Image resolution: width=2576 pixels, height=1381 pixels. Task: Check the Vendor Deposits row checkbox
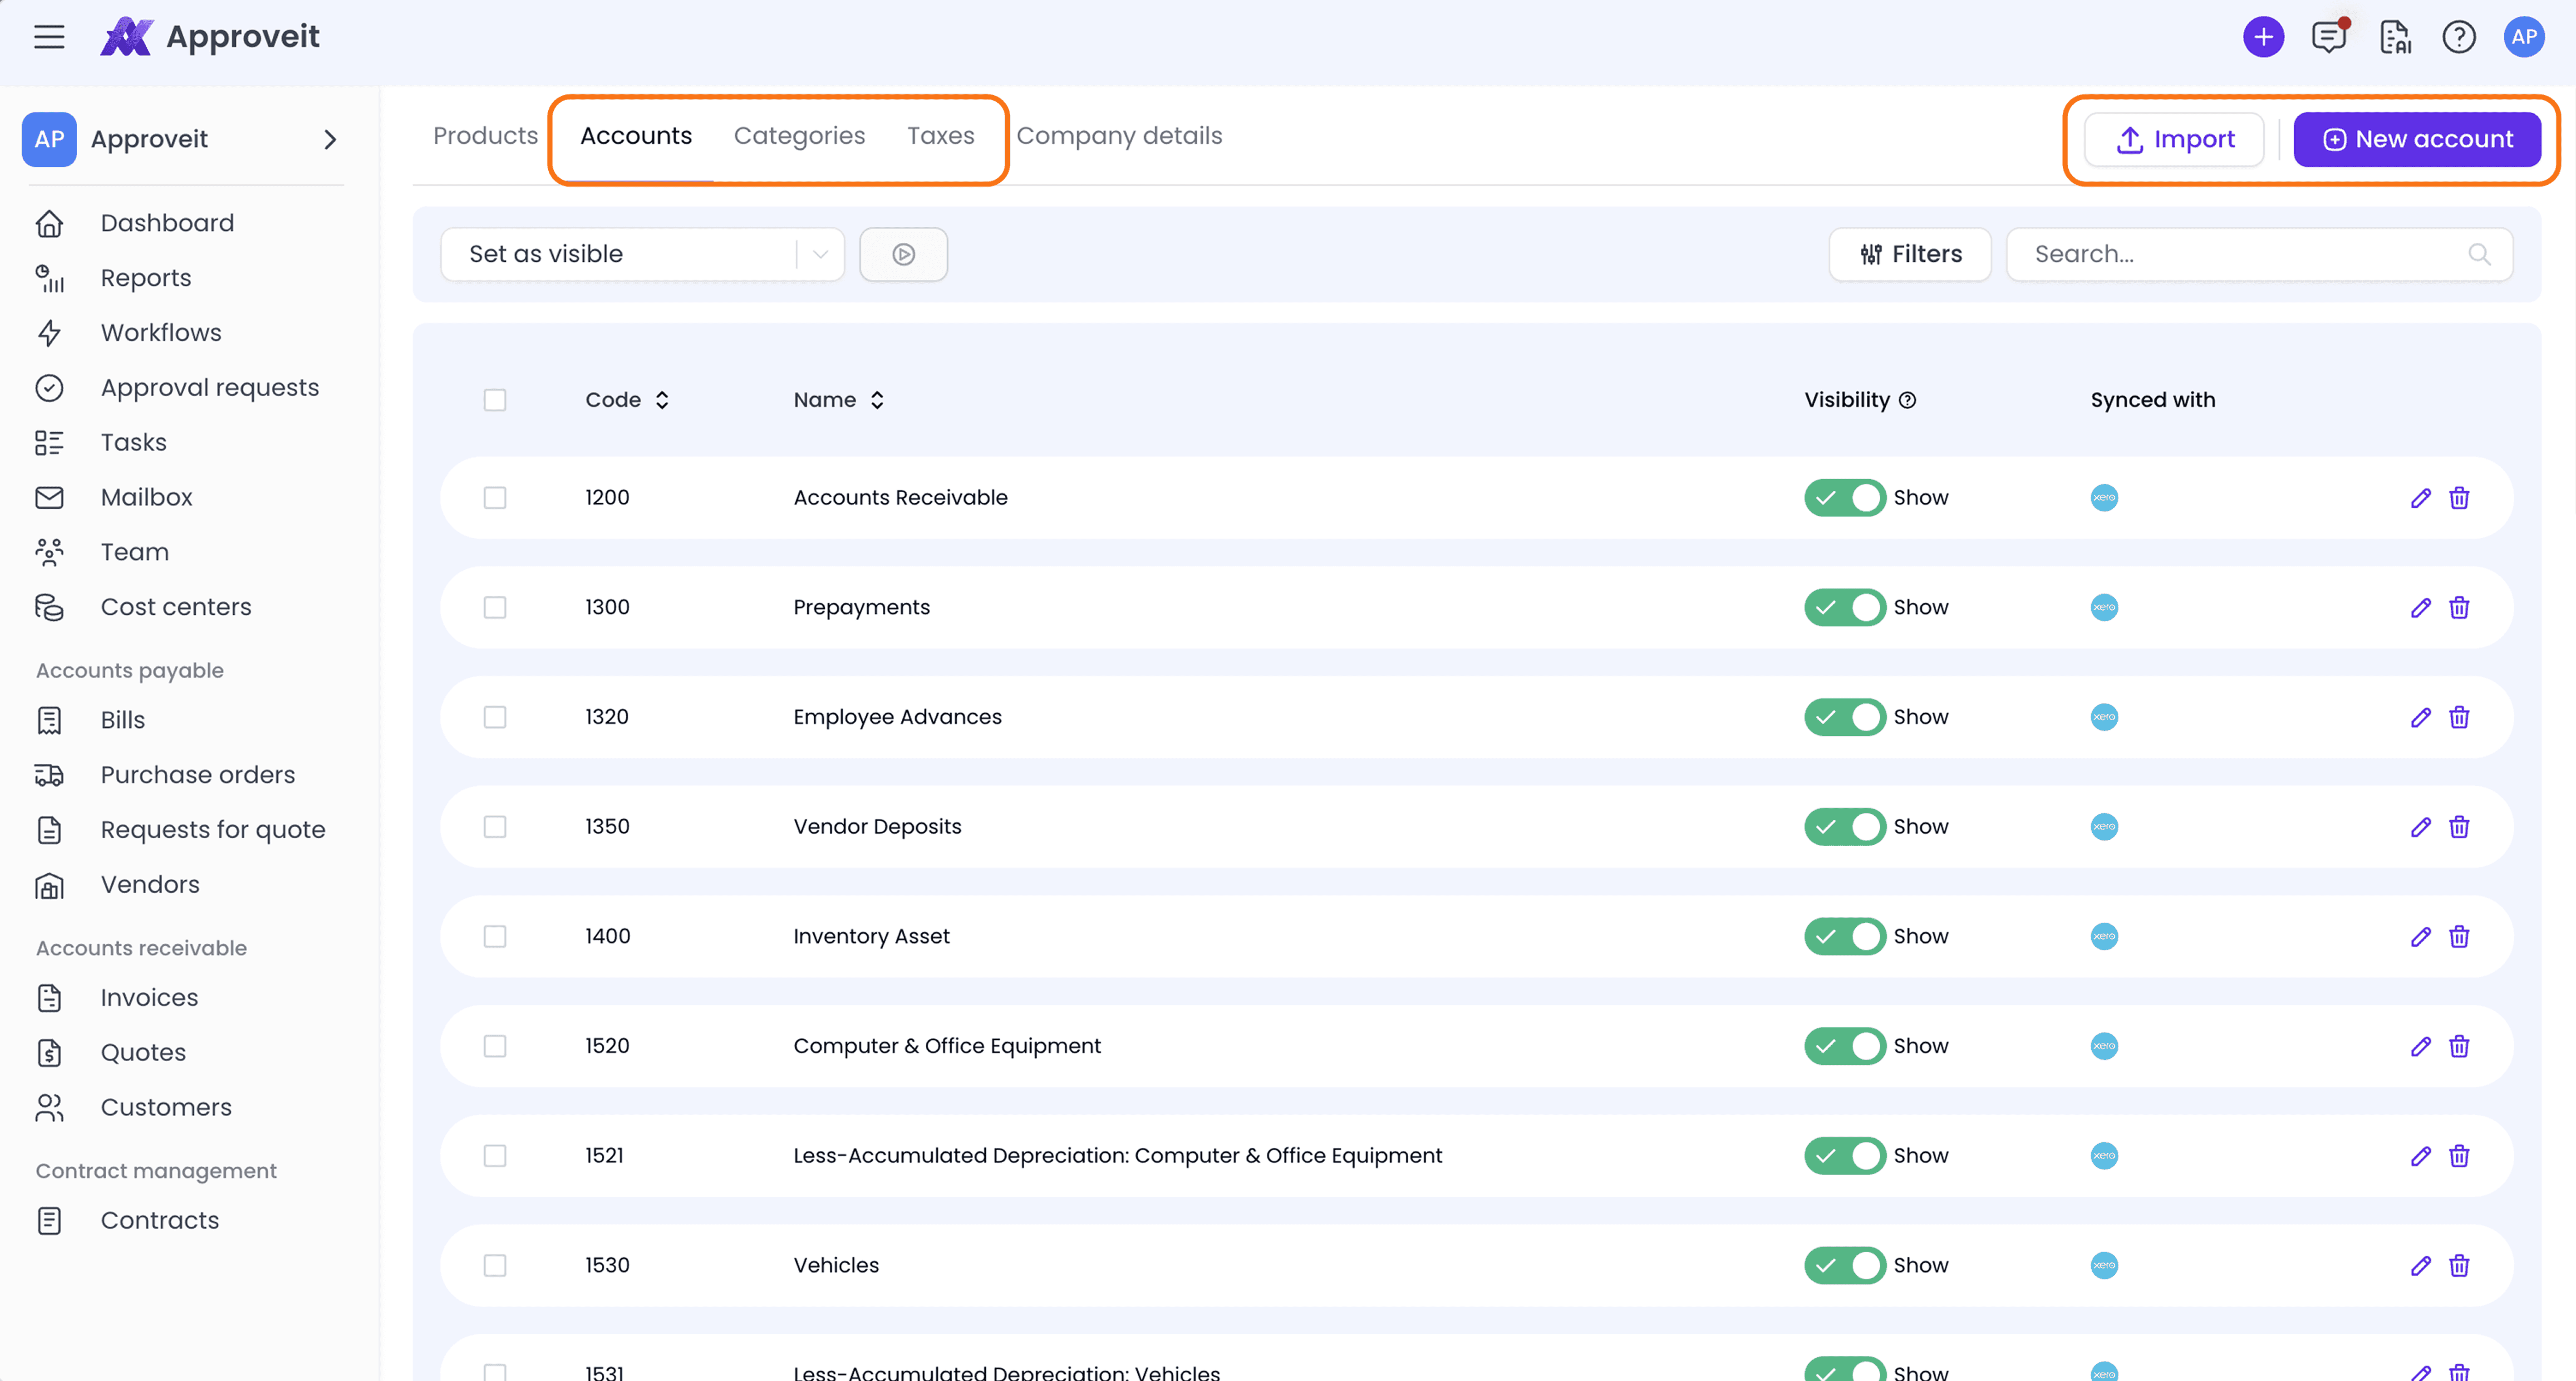[x=495, y=827]
